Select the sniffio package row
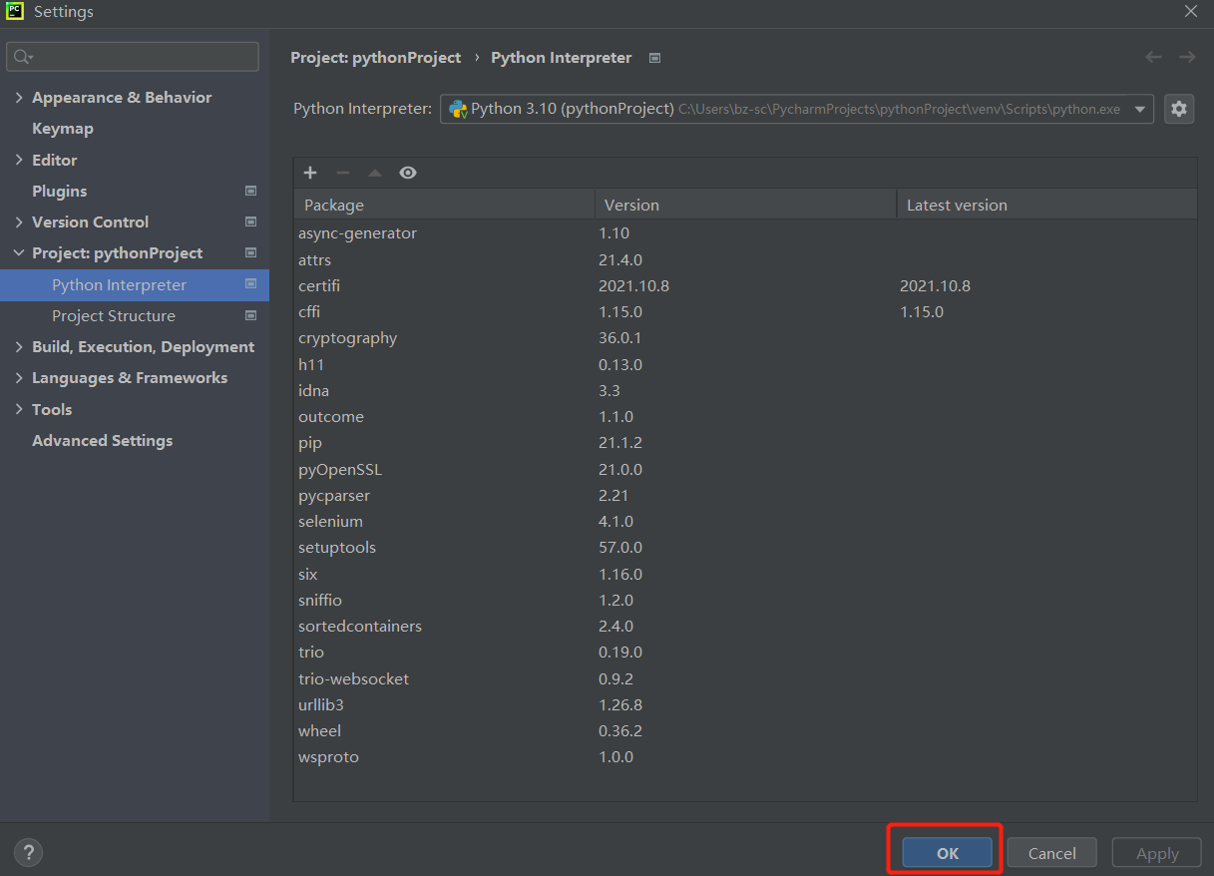Image resolution: width=1214 pixels, height=876 pixels. click(745, 600)
